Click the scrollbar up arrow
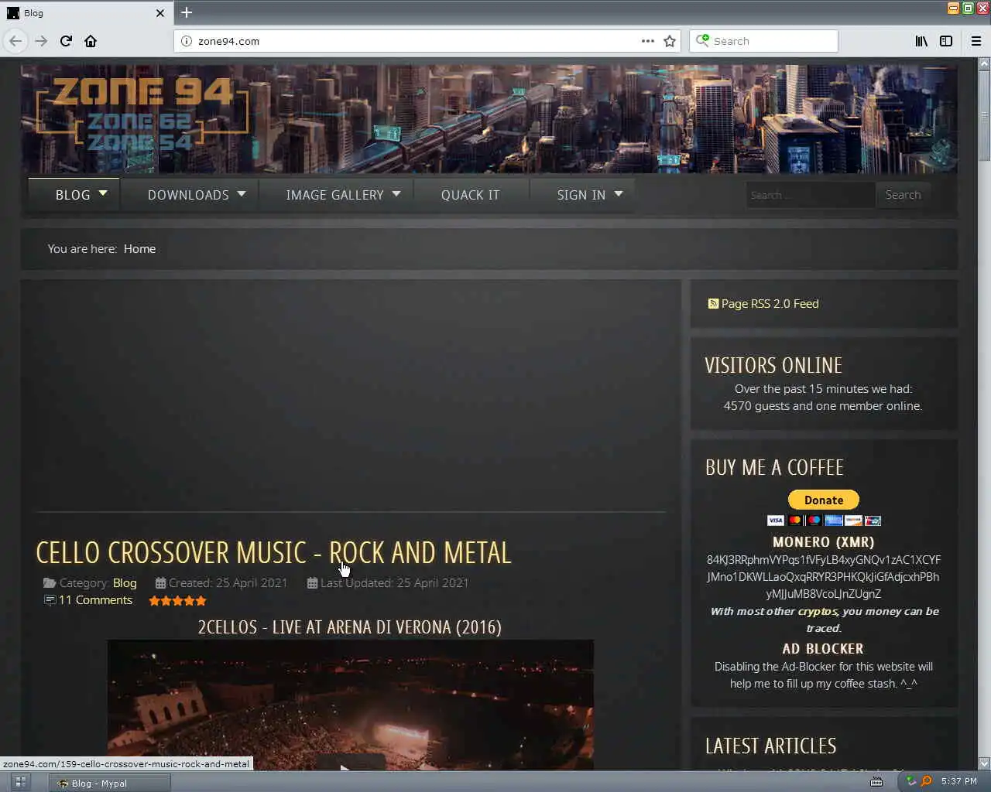 click(x=984, y=63)
